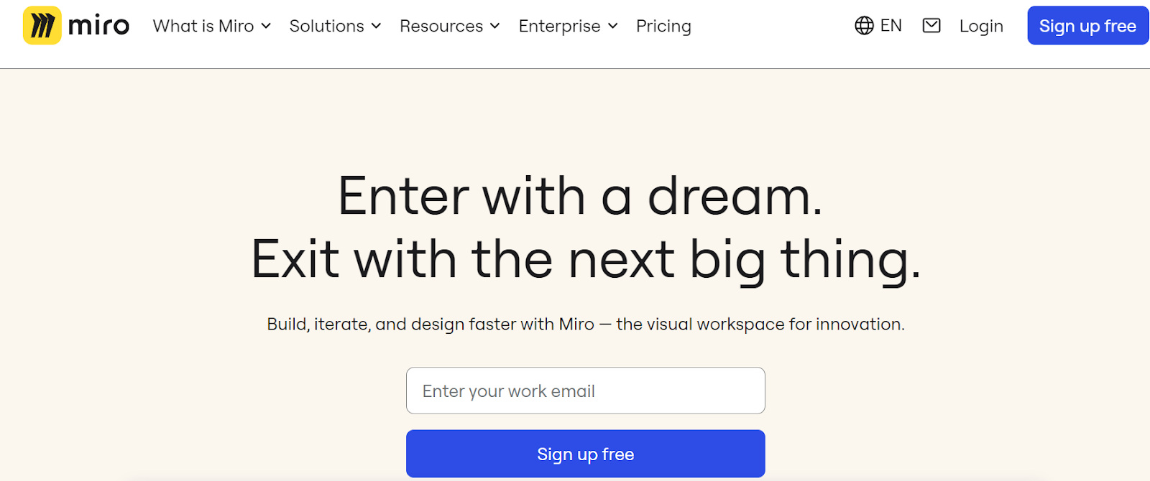Screen dimensions: 1150x481
Task: Expand the chevron next to Solutions
Action: pos(376,27)
